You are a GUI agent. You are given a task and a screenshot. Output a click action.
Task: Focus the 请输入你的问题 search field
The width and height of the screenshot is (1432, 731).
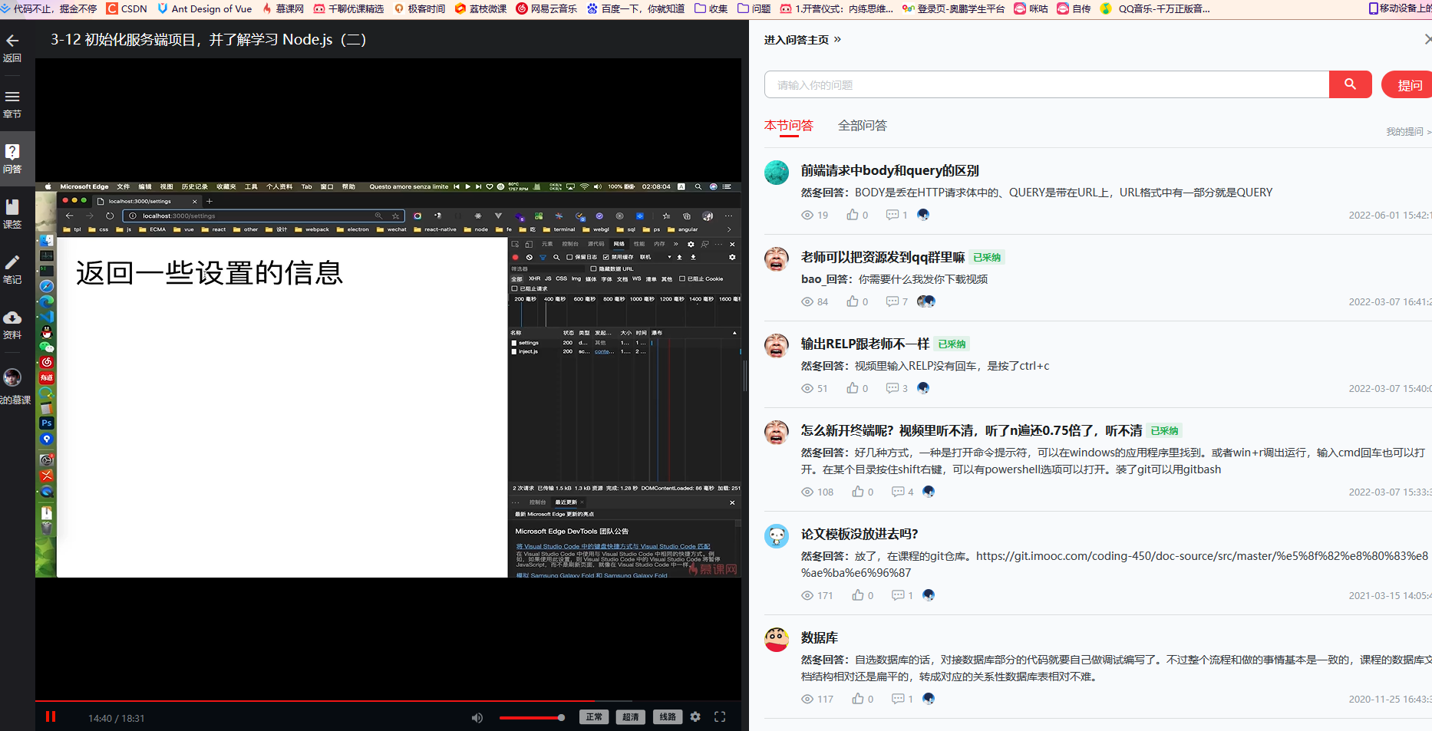(1047, 84)
